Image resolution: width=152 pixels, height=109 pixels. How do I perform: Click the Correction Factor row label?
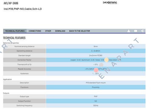tap(24, 60)
